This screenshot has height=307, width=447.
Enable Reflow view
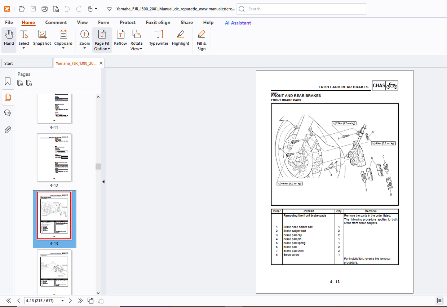tap(120, 38)
